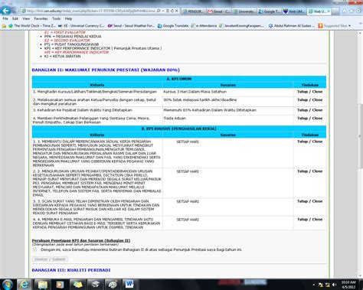Screen dimensions: 363x290
Task: Click the A. KPI UMUM table header
Action: (x=179, y=79)
